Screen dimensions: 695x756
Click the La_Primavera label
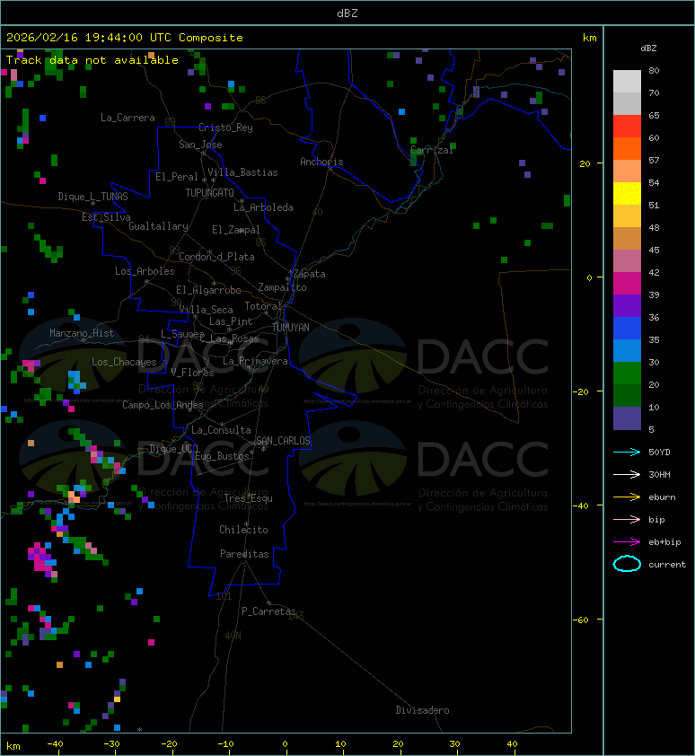[255, 361]
